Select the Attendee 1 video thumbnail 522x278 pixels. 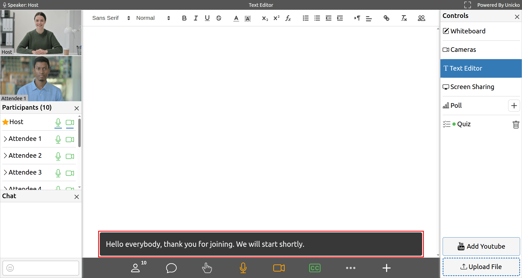[41, 78]
